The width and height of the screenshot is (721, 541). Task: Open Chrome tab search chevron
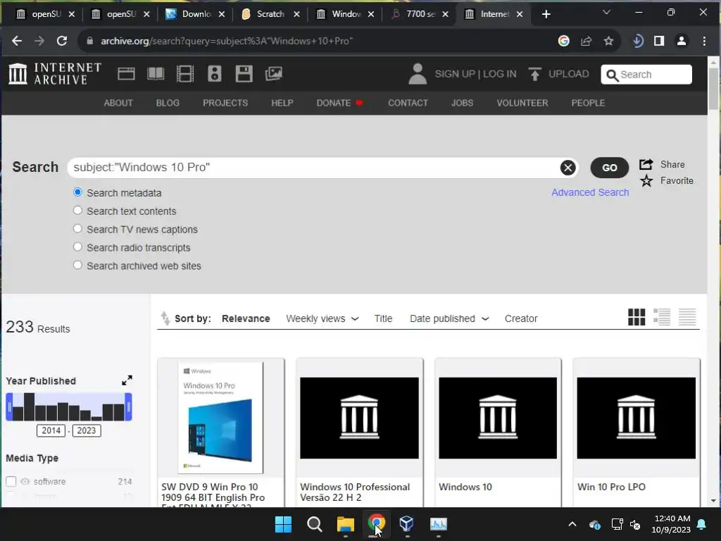point(606,13)
